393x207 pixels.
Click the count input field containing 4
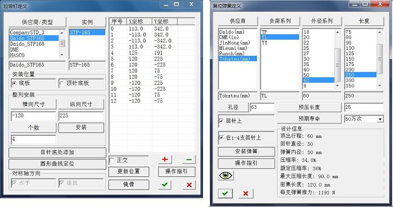33,139
